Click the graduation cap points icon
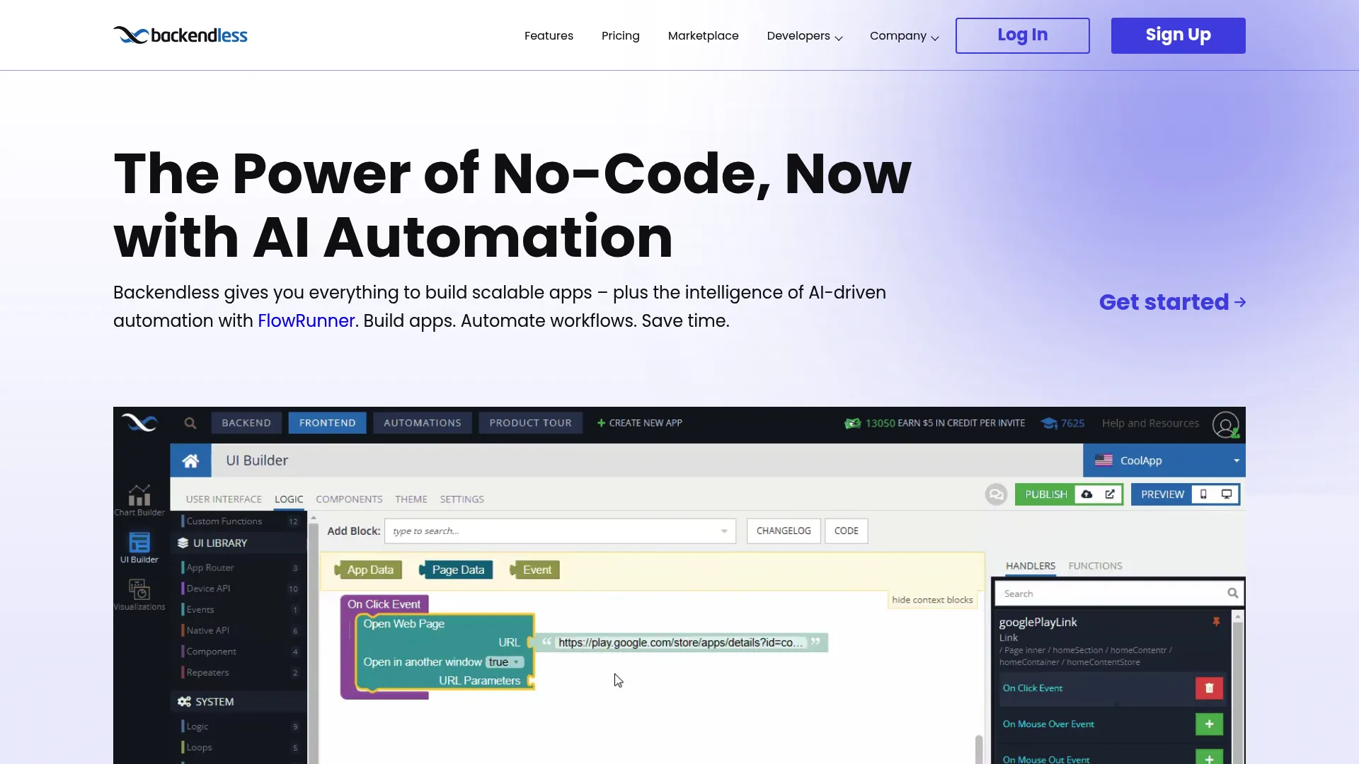The height and width of the screenshot is (764, 1359). pyautogui.click(x=1049, y=423)
